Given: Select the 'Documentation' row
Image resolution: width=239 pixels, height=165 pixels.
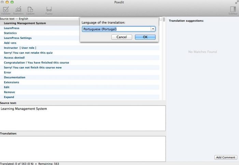Looking at the screenshot, I should click(80, 77).
